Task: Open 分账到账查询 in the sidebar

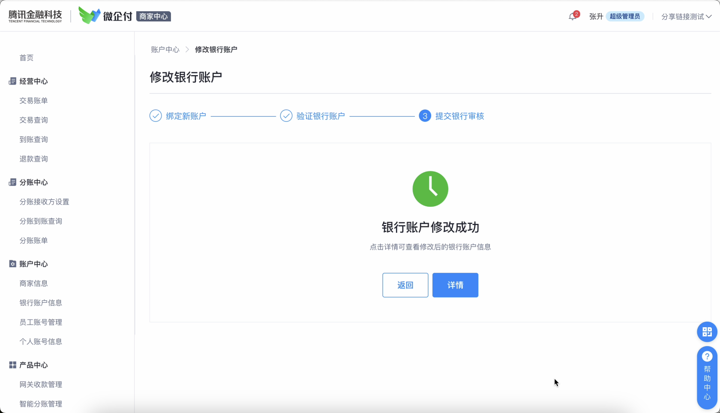Action: pos(41,221)
